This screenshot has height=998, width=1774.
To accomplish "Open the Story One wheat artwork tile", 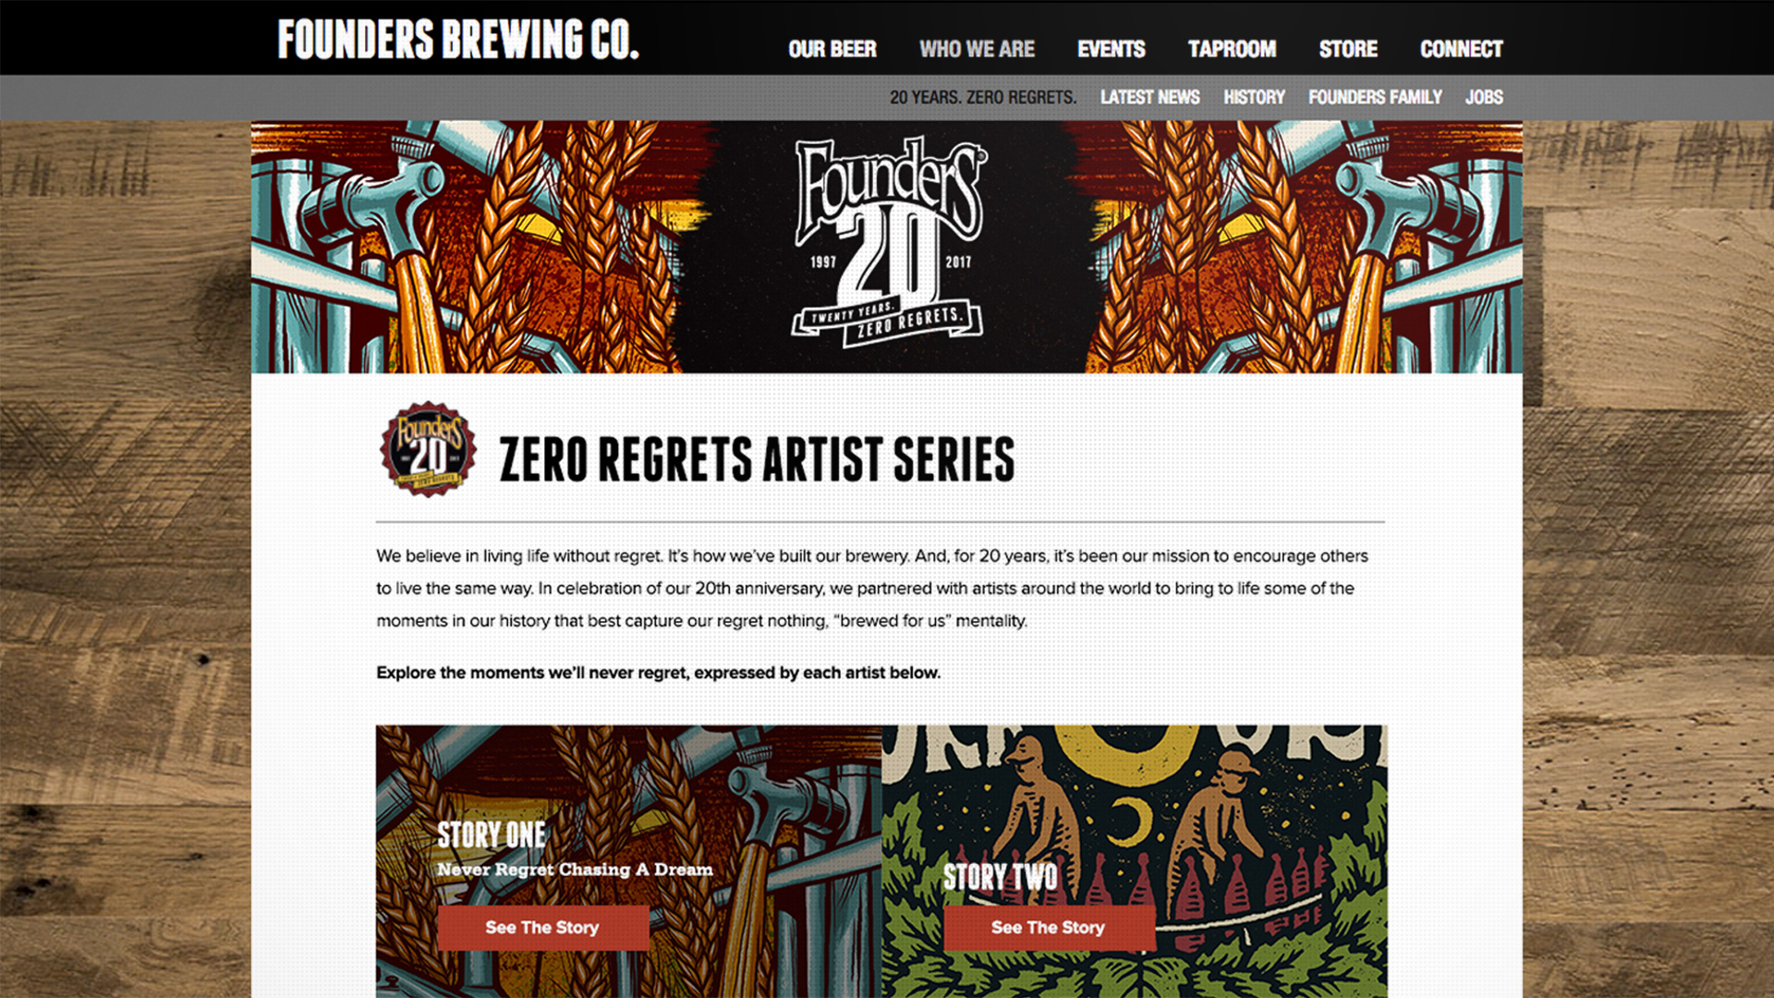I will 628,861.
